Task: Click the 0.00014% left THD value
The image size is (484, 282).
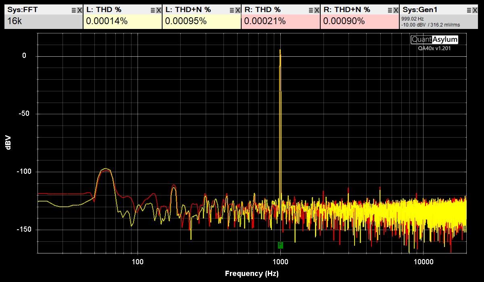Action: click(x=107, y=21)
